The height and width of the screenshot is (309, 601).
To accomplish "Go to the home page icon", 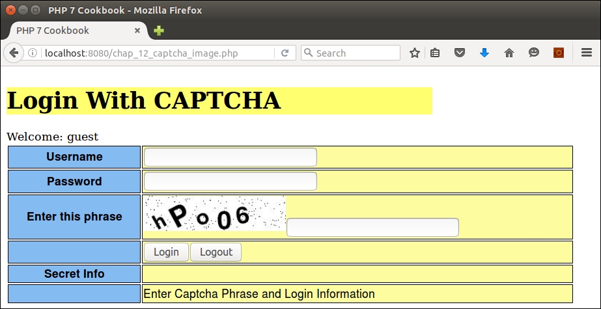I will (509, 53).
